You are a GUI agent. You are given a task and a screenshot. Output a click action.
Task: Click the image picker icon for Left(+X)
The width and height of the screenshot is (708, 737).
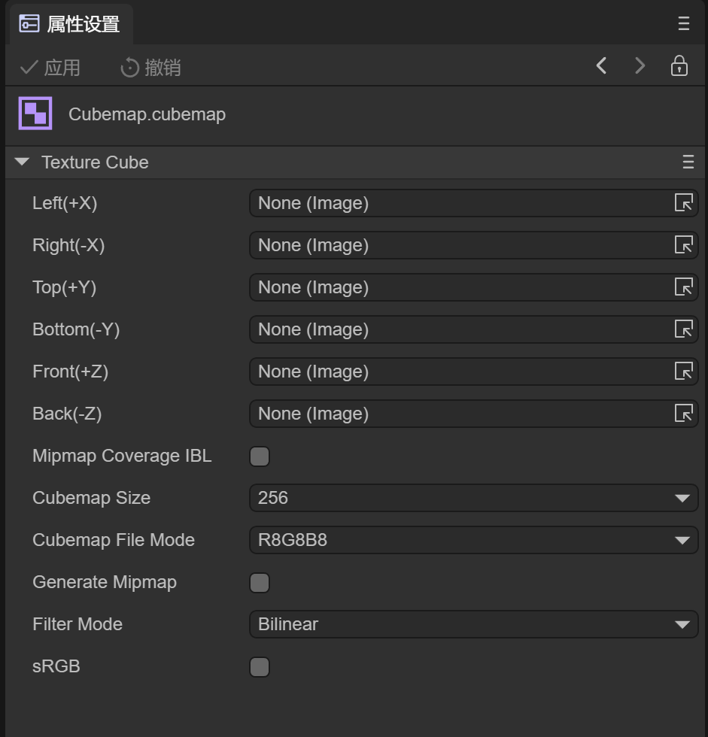683,203
